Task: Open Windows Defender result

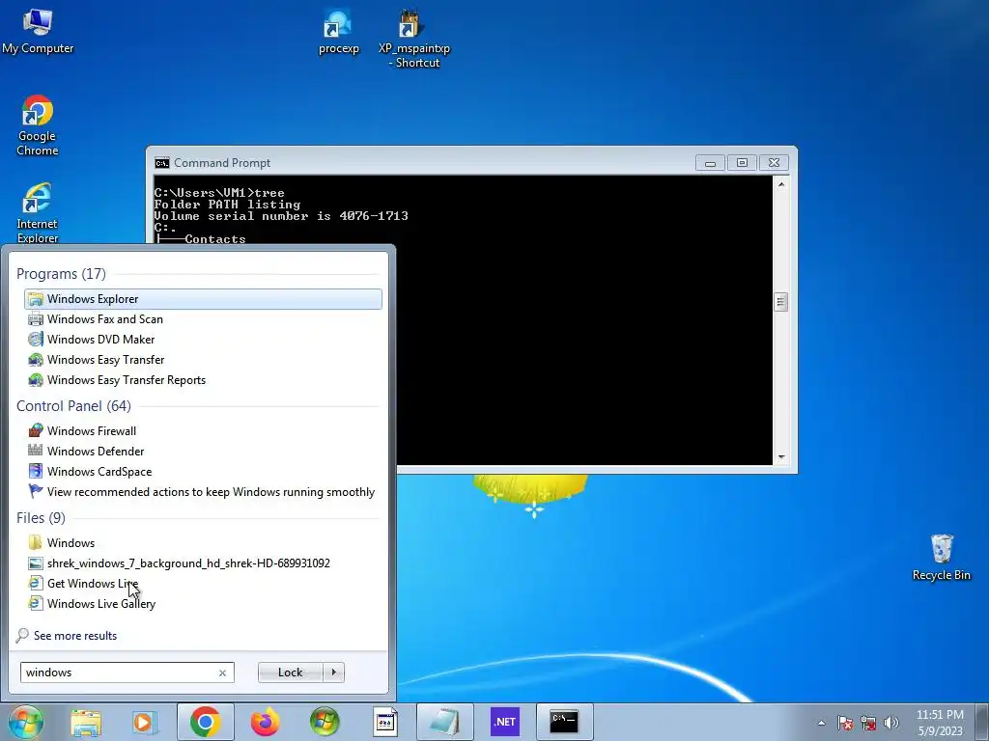Action: point(203,452)
